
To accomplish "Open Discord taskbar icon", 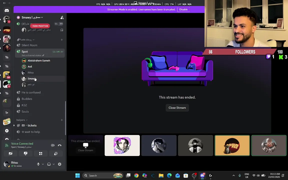I will (x=202, y=175).
